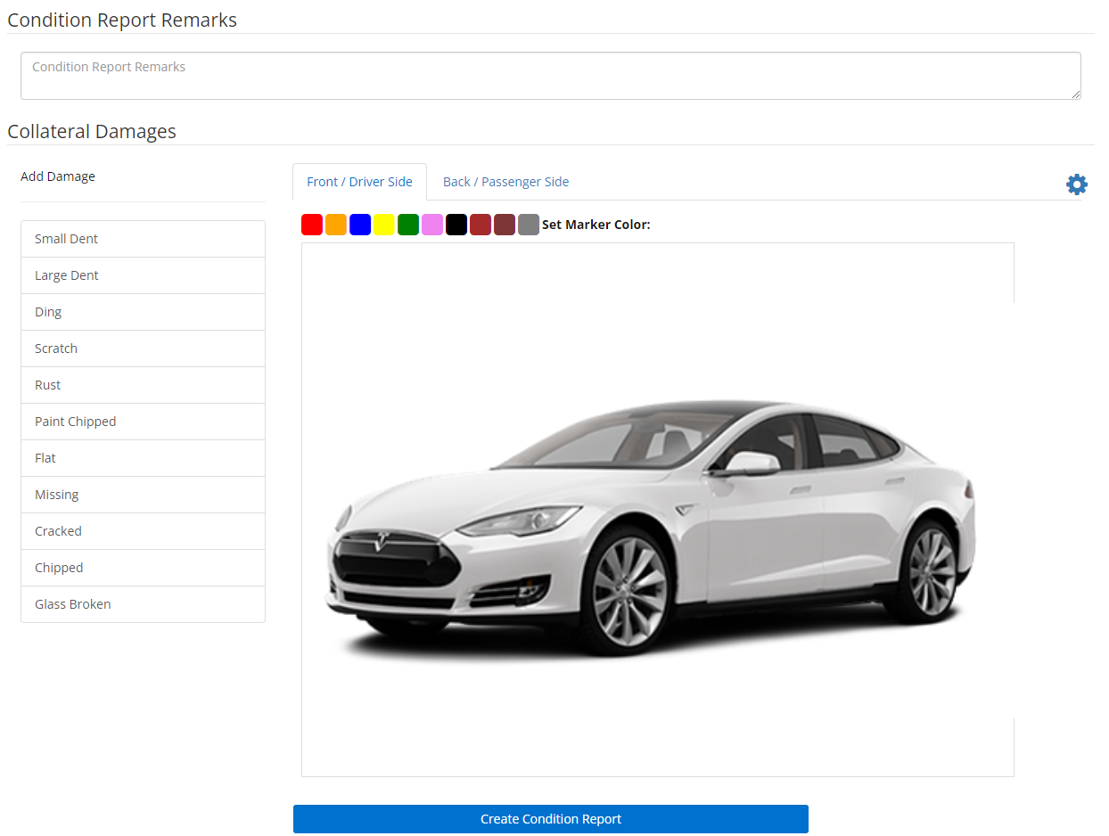Image resolution: width=1109 pixels, height=836 pixels.
Task: Select the red marker color
Action: click(x=312, y=225)
